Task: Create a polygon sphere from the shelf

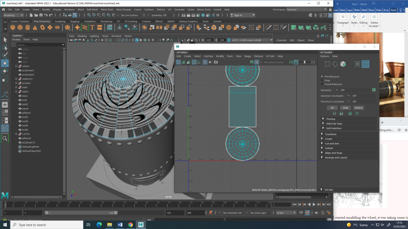Action: (x=13, y=27)
